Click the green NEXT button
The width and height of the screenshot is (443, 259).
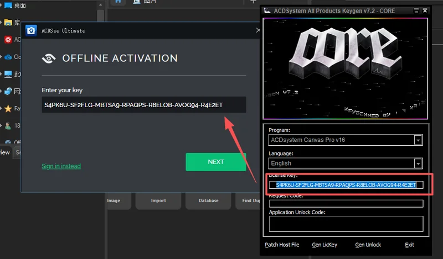pyautogui.click(x=216, y=162)
